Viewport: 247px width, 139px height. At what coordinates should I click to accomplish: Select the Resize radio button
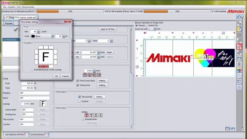click(x=137, y=25)
